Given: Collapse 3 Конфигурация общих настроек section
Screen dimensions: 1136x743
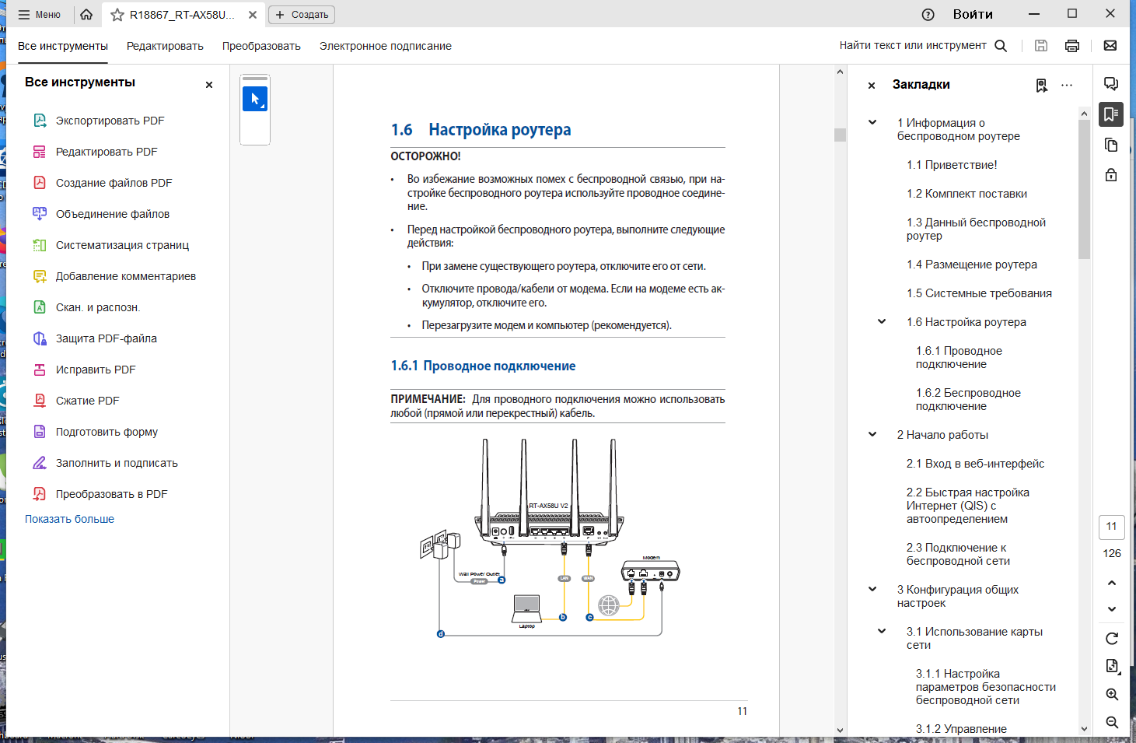Looking at the screenshot, I should pos(872,589).
